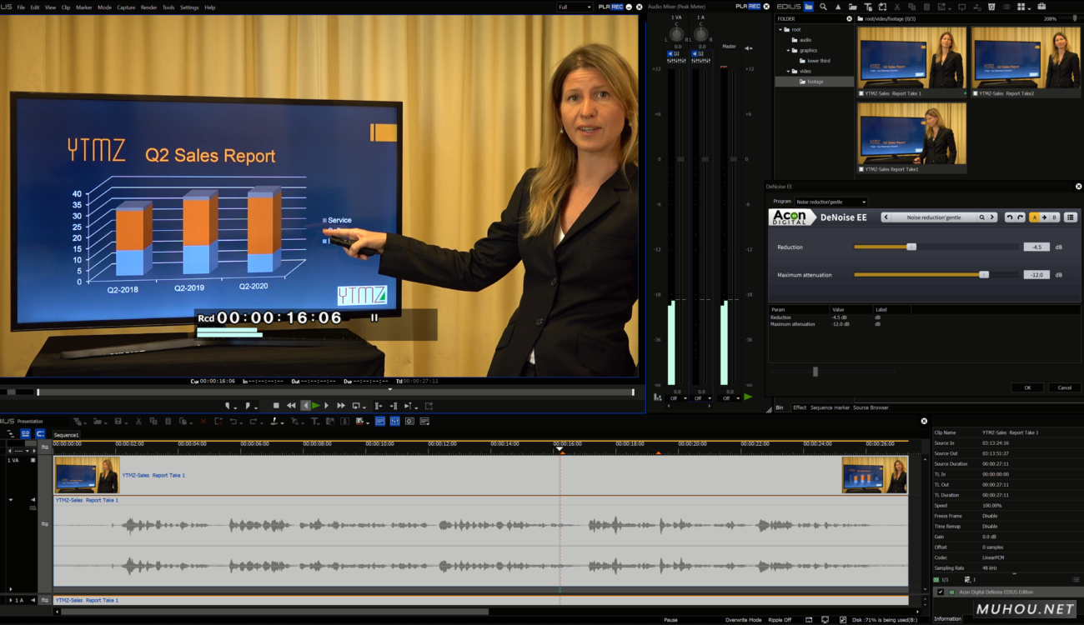Viewport: 1084px width, 625px height.
Task: Toggle the audio mixer icon in timeline toolbar
Action: (x=394, y=422)
